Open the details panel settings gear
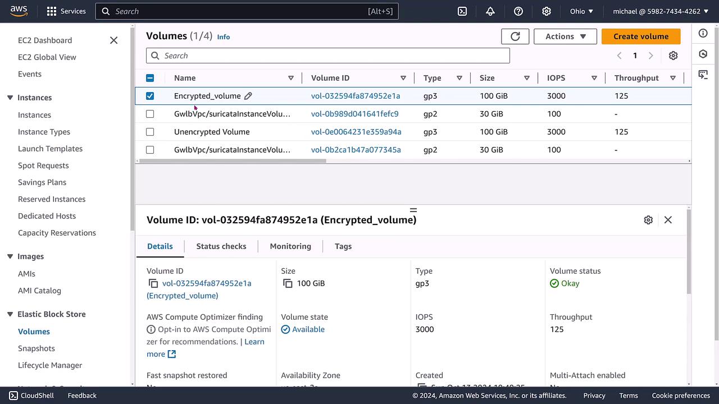The height and width of the screenshot is (404, 719). (648, 220)
